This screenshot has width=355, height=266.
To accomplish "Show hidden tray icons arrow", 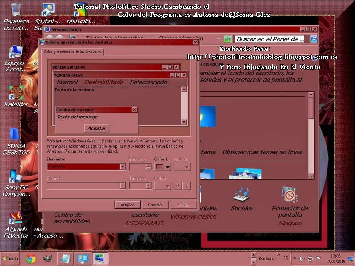I will 294,258.
